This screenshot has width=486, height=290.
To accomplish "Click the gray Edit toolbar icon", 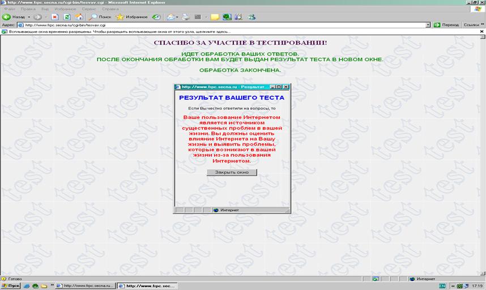I will point(198,17).
